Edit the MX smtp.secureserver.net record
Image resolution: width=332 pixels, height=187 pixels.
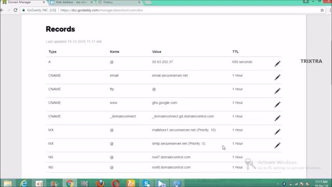coord(278,145)
